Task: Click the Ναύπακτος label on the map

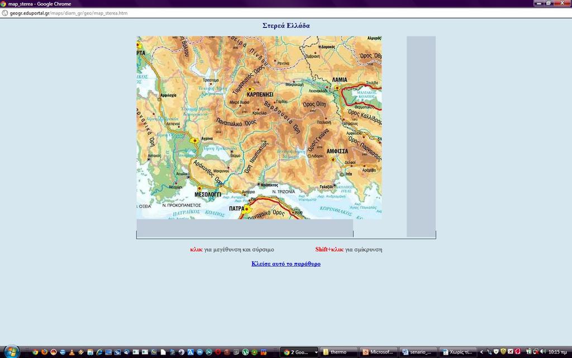Action: point(270,185)
